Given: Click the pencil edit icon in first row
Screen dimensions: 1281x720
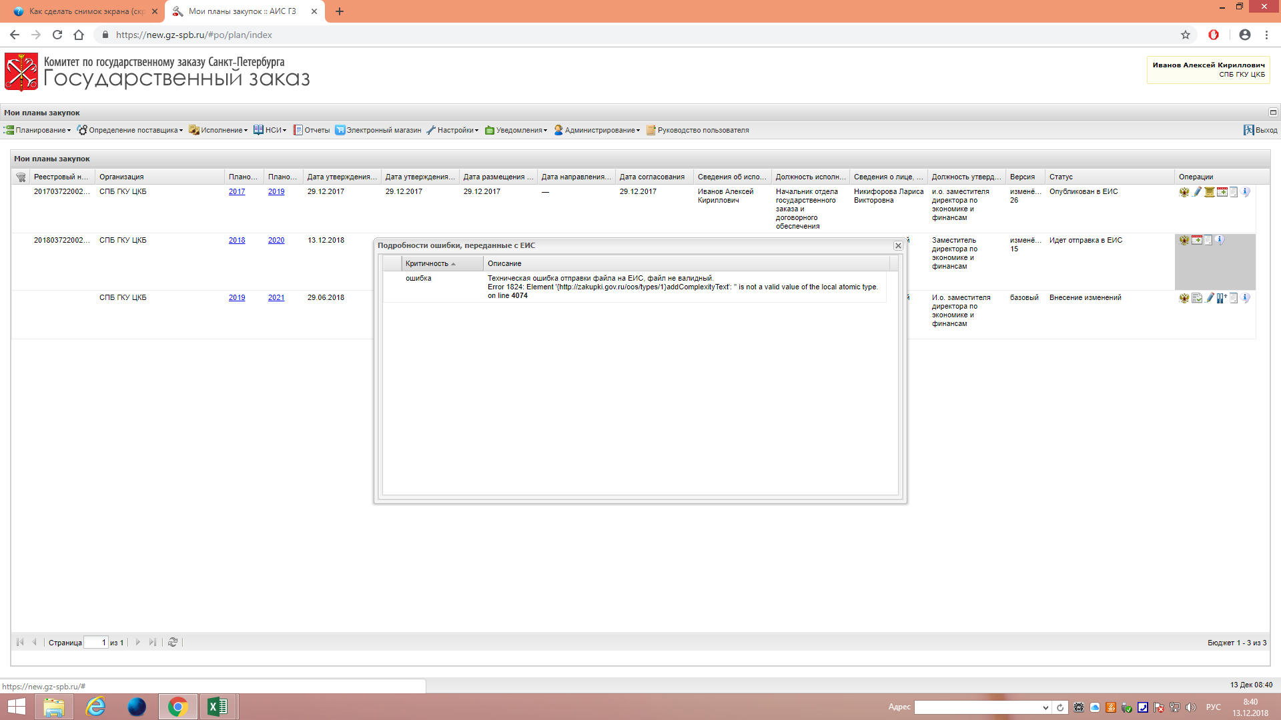Looking at the screenshot, I should (1197, 192).
